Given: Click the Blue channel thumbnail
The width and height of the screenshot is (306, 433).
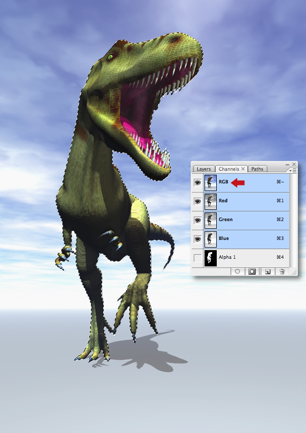Looking at the screenshot, I should click(210, 239).
